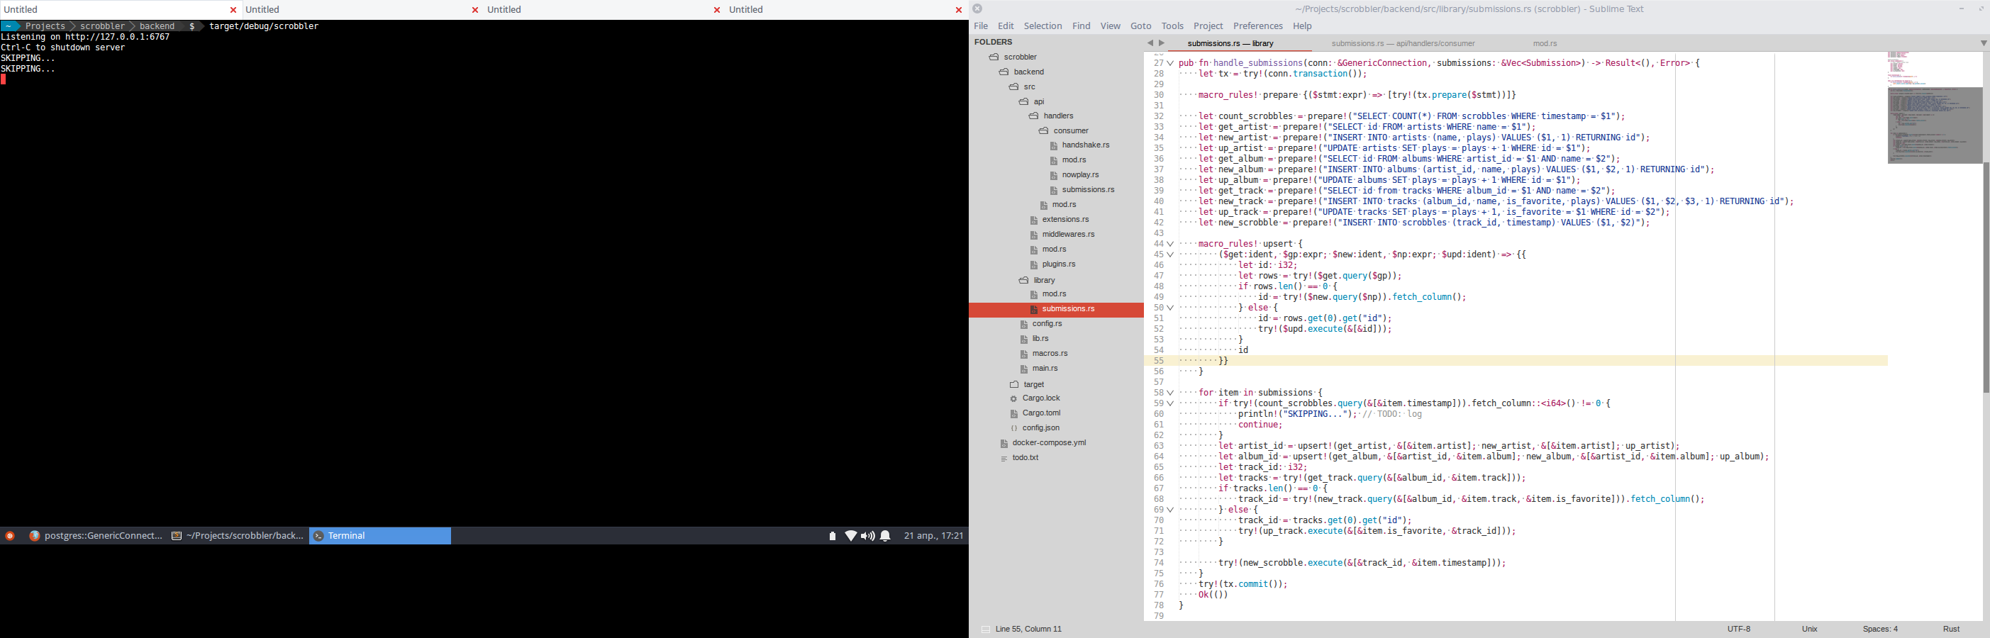Click the tab history forward arrow
Viewport: 1990px width, 638px height.
1161,44
